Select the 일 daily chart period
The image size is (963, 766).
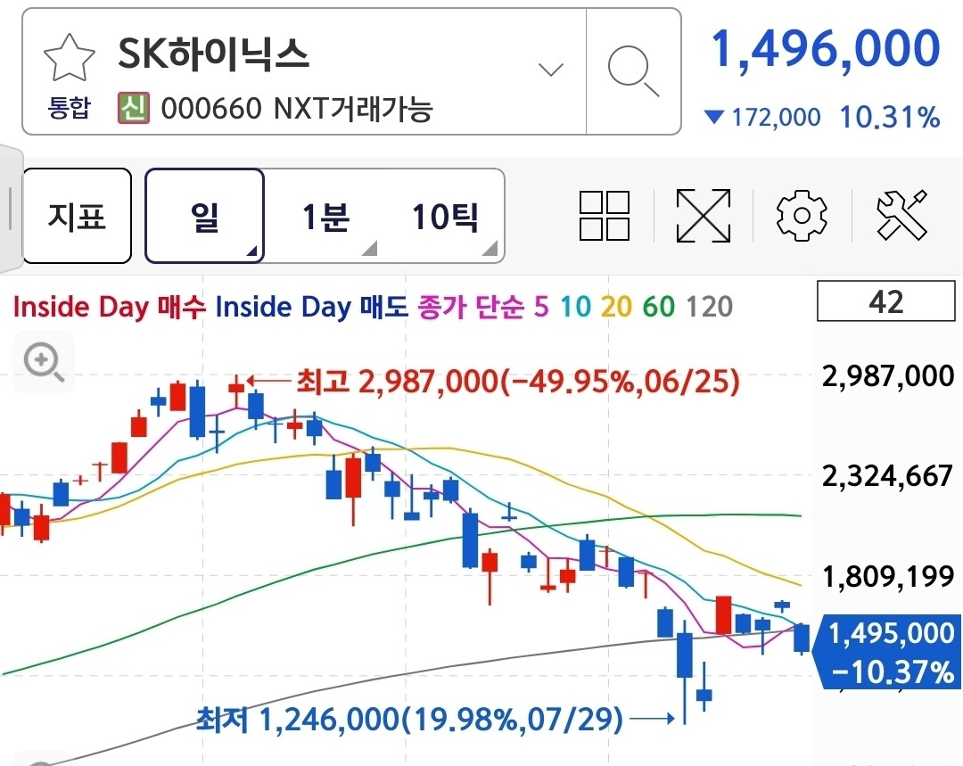point(204,216)
